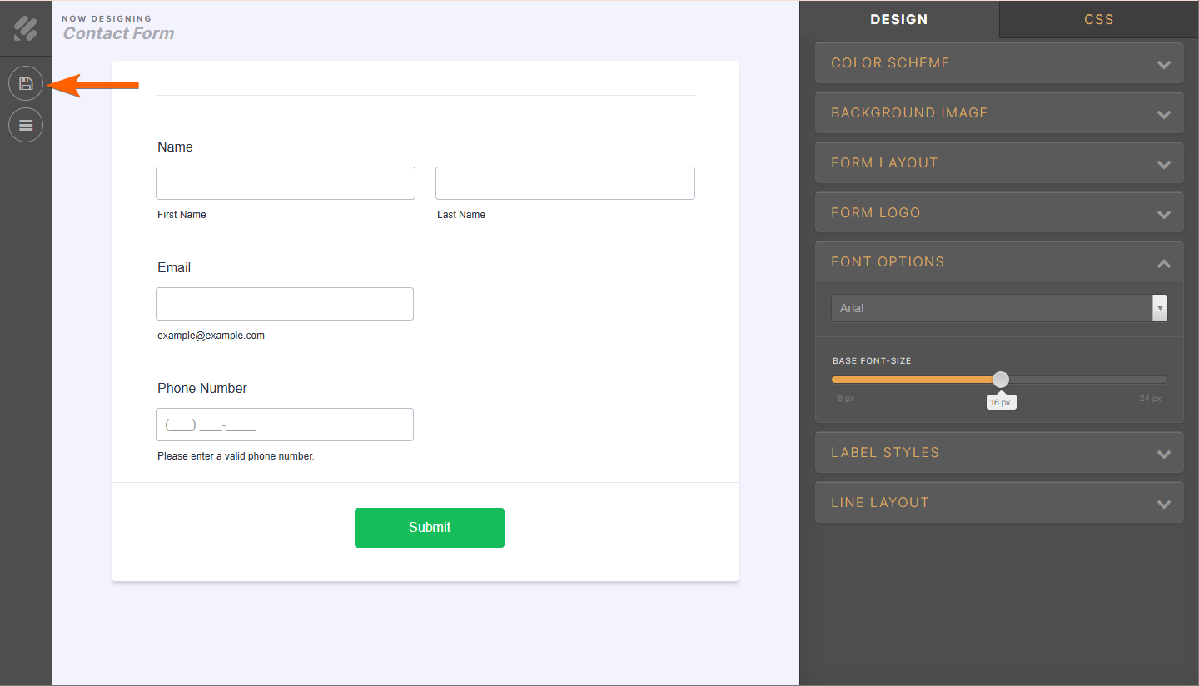Click the Phone Number input field
Viewport: 1199px width, 686px height.
tap(284, 424)
